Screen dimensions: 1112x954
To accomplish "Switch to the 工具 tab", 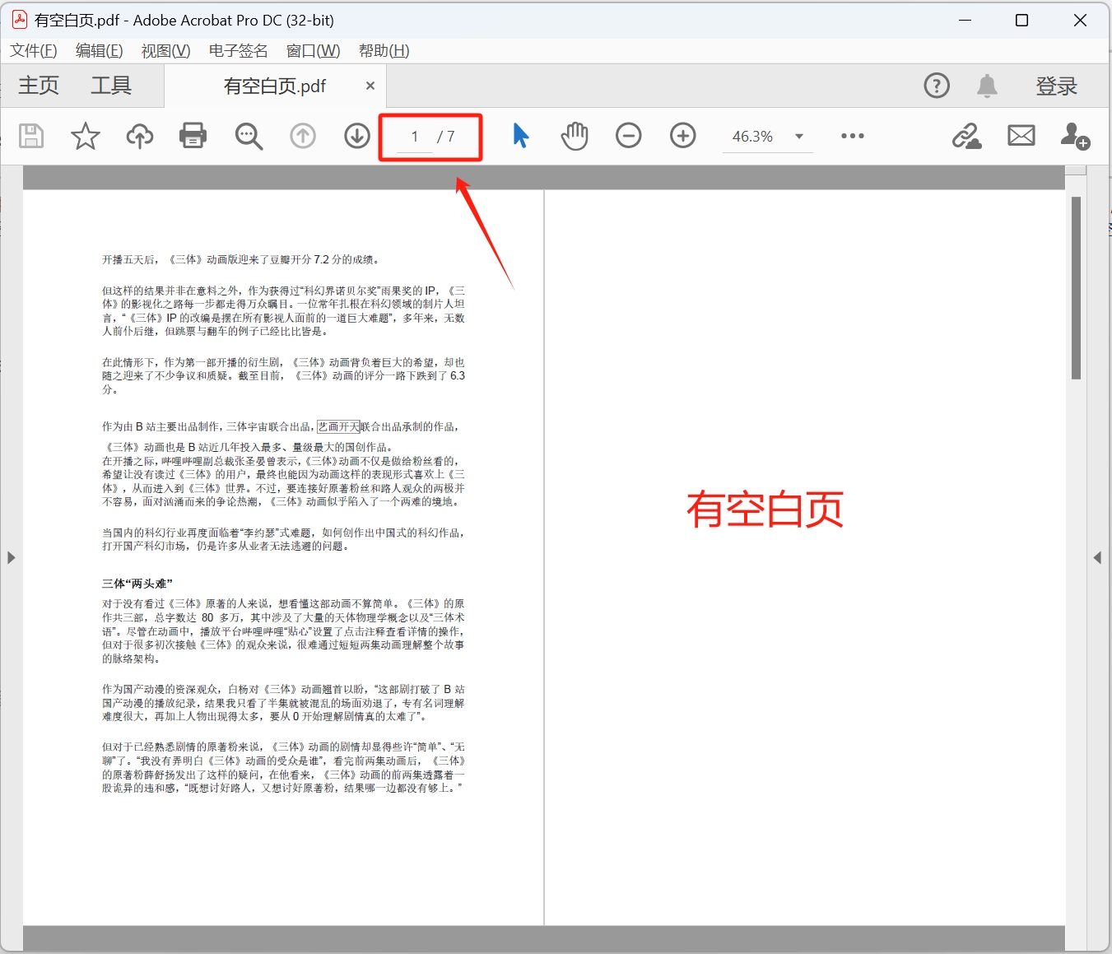I will (x=110, y=85).
